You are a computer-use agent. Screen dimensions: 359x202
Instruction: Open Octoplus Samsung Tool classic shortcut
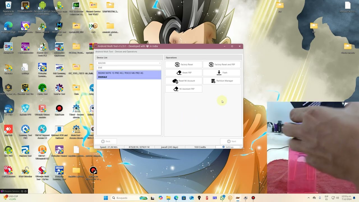tap(59, 173)
